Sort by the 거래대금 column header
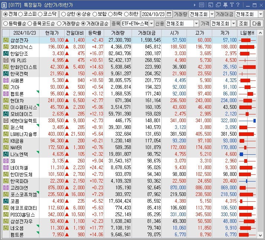The height and width of the screenshot is (240, 265). pos(146,33)
